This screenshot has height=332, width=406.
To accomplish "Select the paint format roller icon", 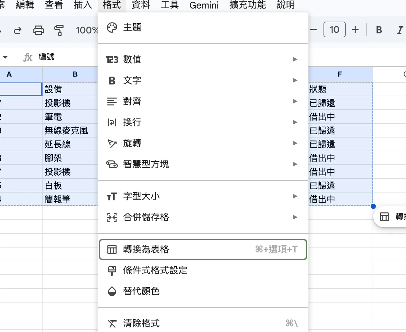I will click(x=59, y=30).
